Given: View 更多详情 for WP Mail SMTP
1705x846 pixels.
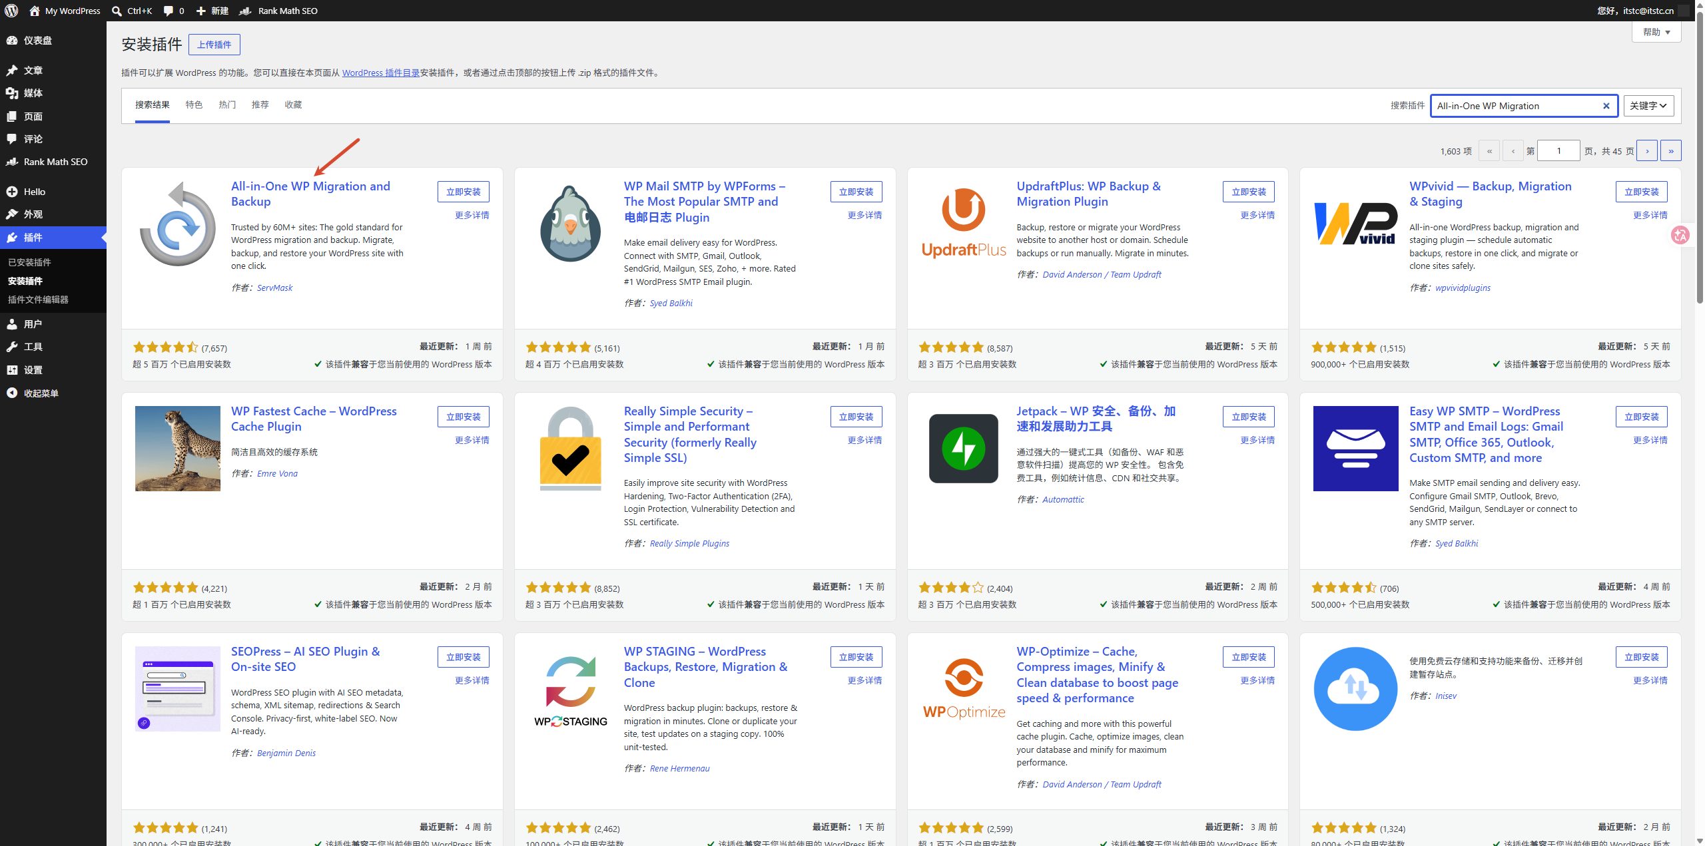Looking at the screenshot, I should 864,215.
